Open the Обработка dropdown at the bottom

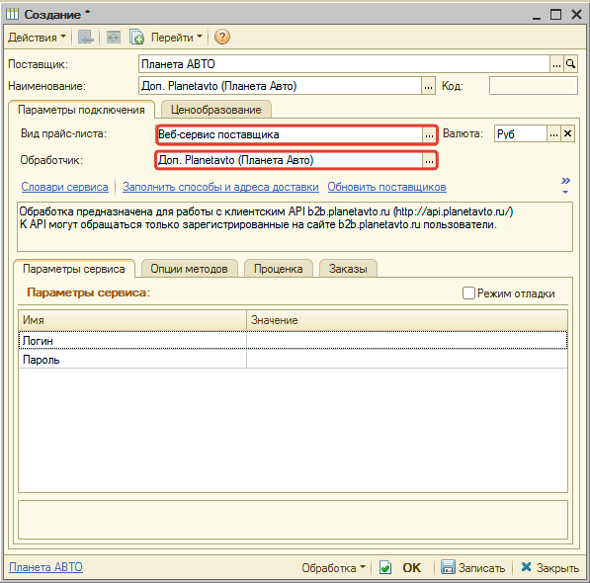pos(333,567)
